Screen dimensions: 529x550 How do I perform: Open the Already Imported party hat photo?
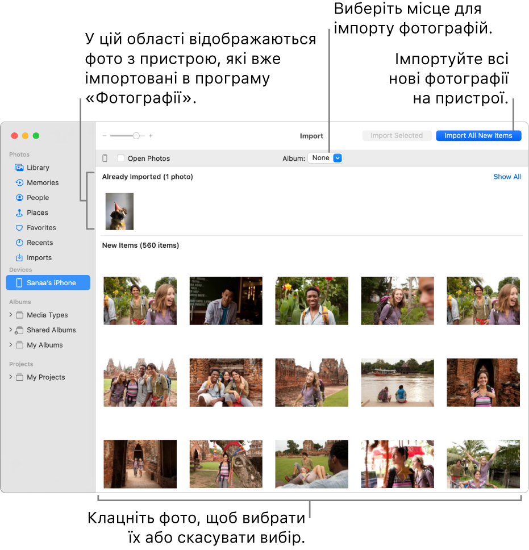click(118, 211)
